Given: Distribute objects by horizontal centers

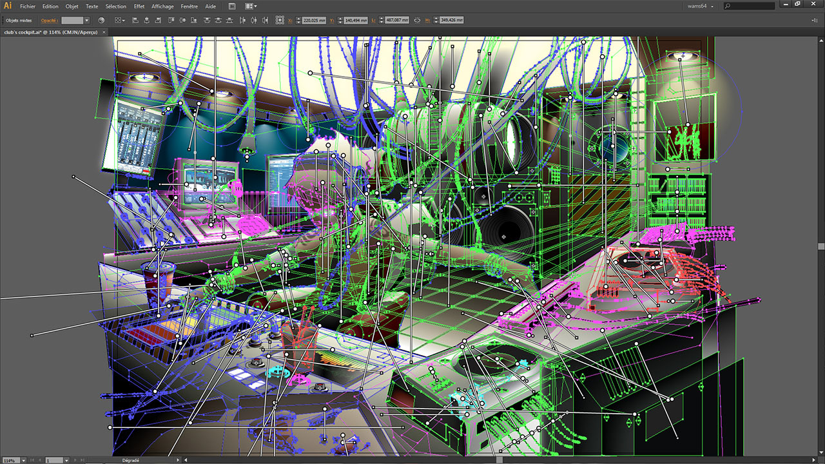Looking at the screenshot, I should point(254,21).
